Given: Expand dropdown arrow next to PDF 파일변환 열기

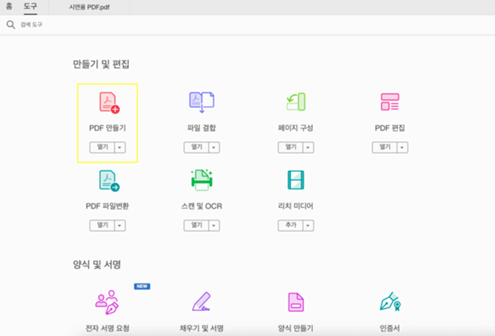Looking at the screenshot, I should pos(120,225).
